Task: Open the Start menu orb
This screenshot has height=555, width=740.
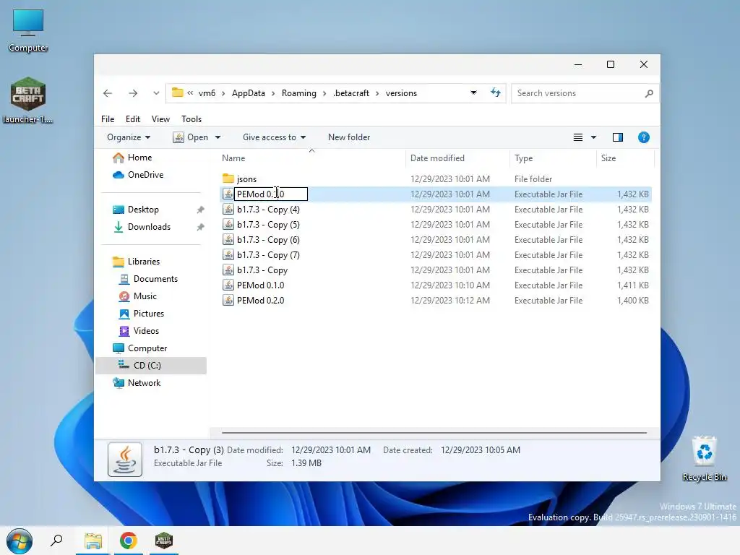Action: pyautogui.click(x=20, y=541)
